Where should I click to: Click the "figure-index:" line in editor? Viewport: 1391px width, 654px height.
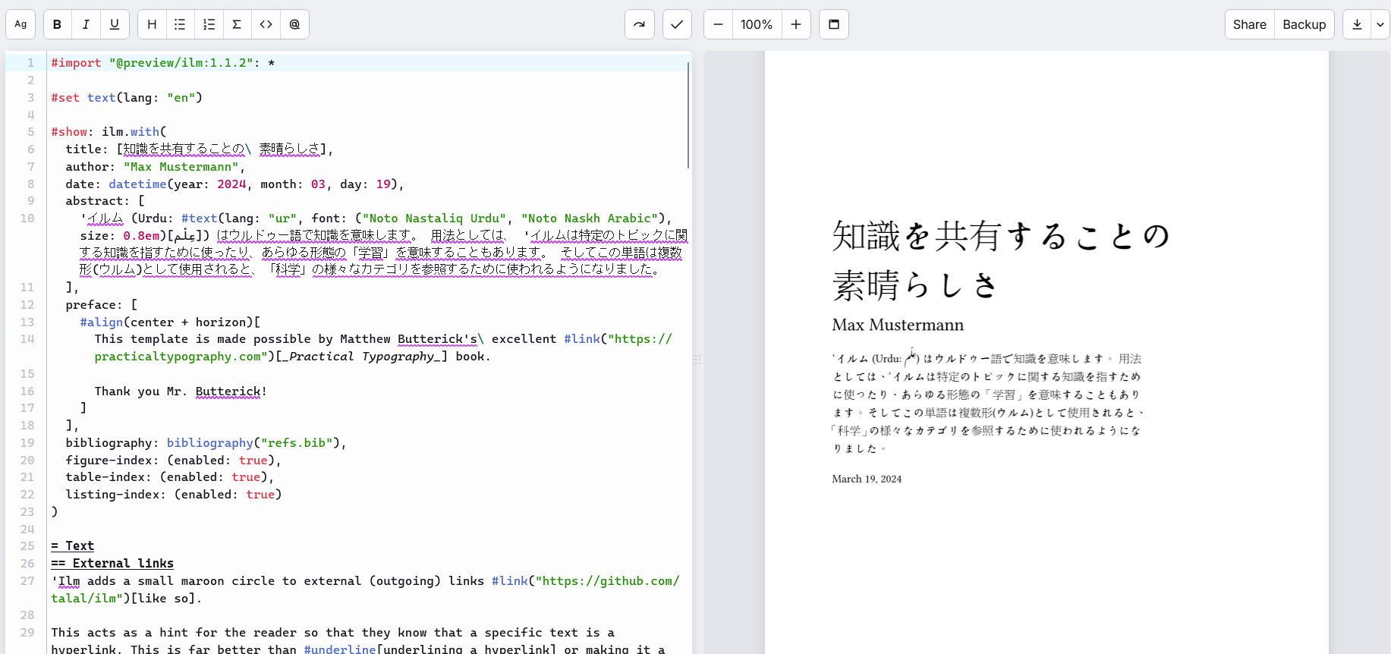point(174,461)
